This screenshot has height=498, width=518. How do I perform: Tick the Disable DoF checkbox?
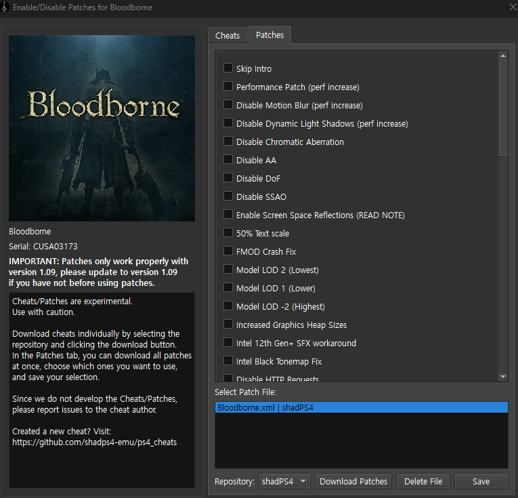pyautogui.click(x=228, y=178)
